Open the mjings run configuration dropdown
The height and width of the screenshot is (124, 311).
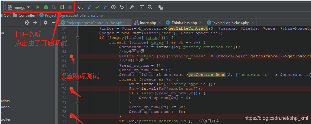[x=19, y=7]
